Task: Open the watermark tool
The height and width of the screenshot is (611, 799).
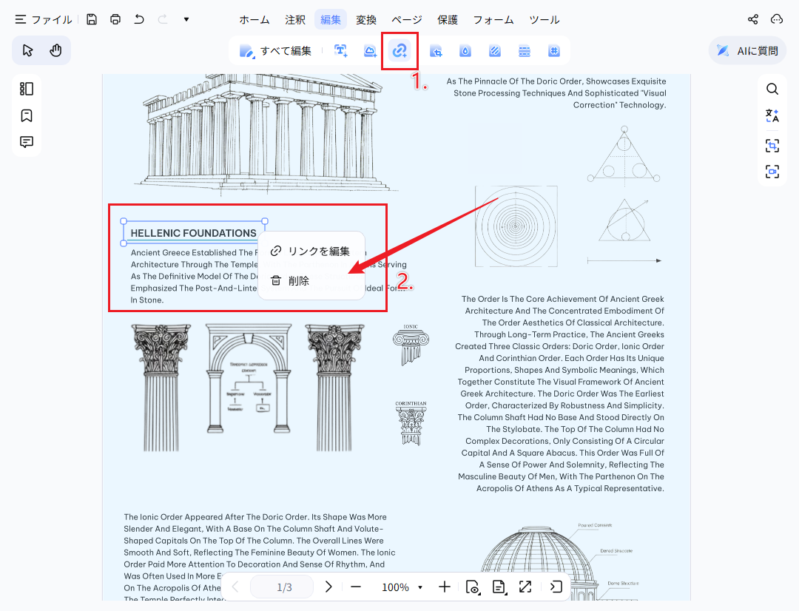Action: click(465, 50)
